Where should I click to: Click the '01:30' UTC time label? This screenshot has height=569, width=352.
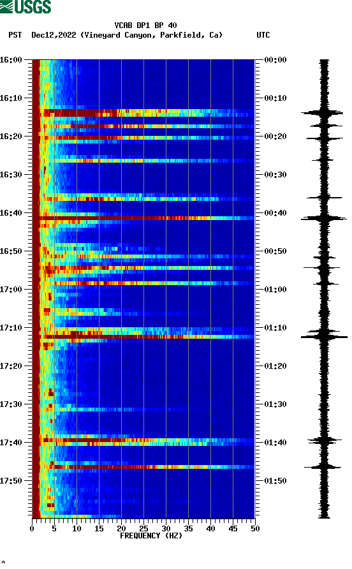(275, 404)
